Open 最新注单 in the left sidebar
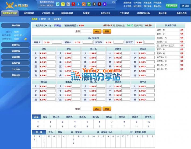 (x=16, y=75)
